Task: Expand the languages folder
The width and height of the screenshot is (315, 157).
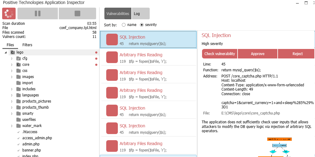Action: click(12, 95)
